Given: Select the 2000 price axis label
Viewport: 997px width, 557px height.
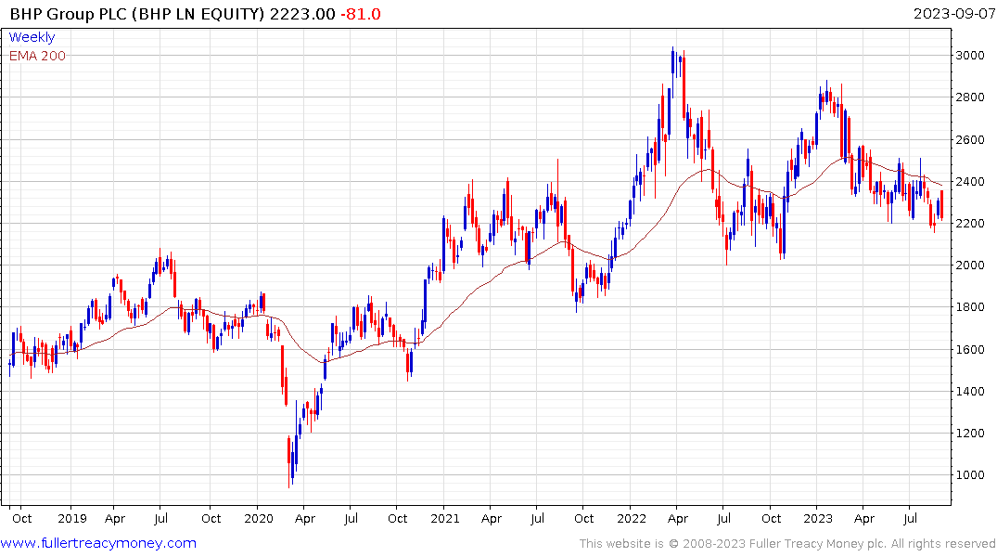Looking at the screenshot, I should point(970,266).
